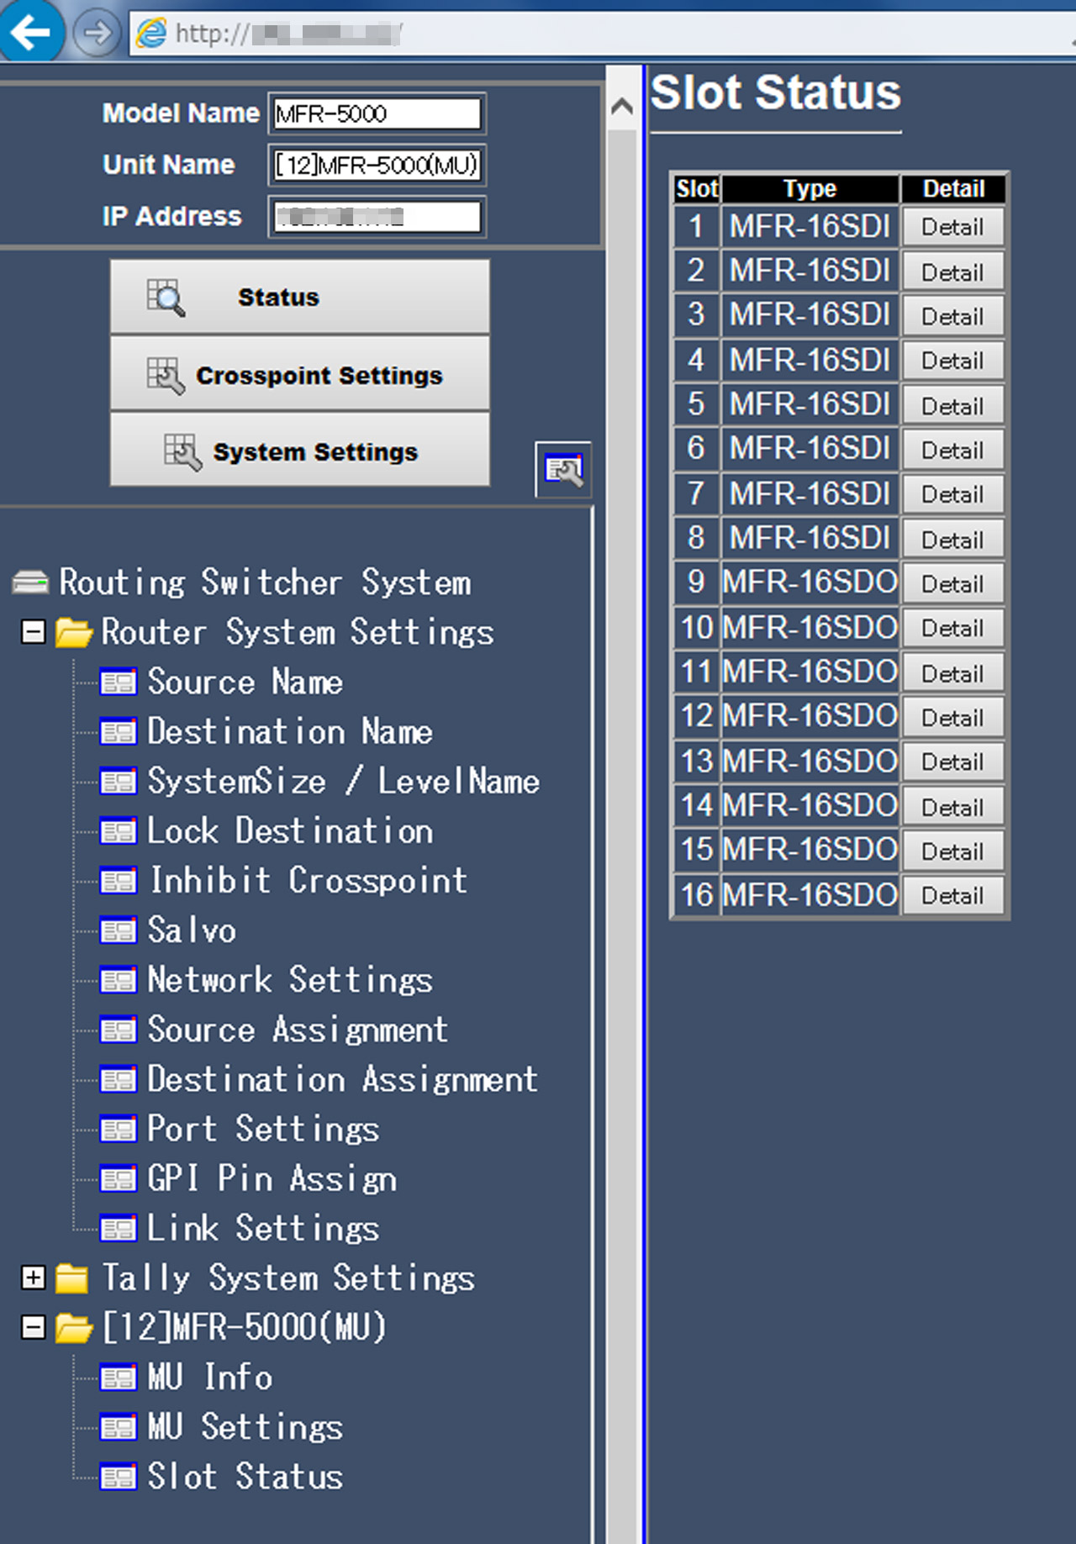Open the Status menu button
Image resolution: width=1076 pixels, height=1544 pixels.
[x=300, y=297]
